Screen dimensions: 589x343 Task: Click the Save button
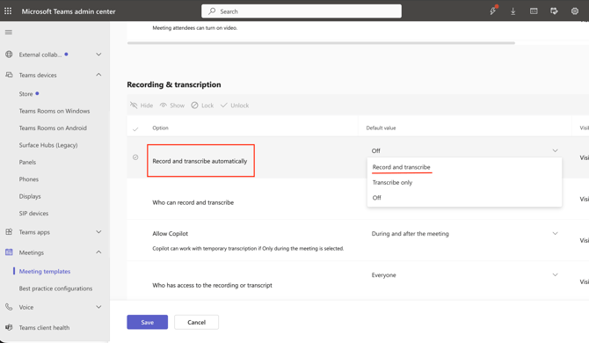point(148,323)
